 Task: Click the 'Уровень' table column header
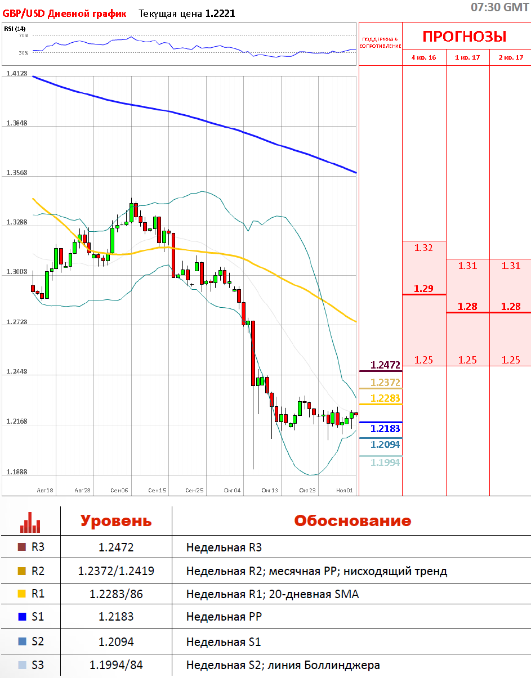click(x=116, y=521)
